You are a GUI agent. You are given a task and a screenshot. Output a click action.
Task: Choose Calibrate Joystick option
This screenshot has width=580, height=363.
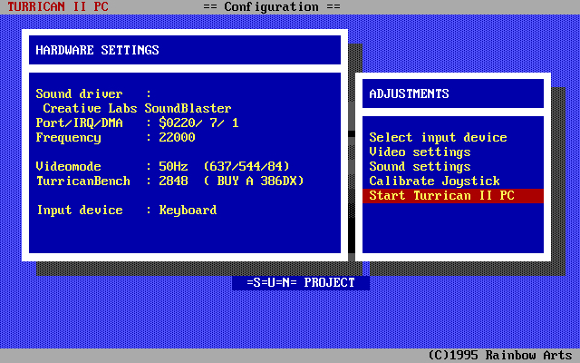(434, 181)
